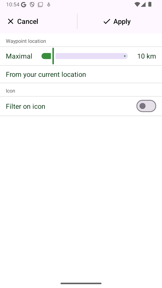Screen dimensions: 162x288
Task: Click the green filled slider segment
Action: 46,56
